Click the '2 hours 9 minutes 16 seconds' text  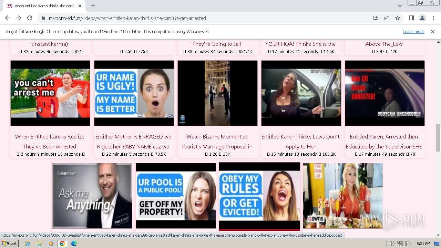50,154
